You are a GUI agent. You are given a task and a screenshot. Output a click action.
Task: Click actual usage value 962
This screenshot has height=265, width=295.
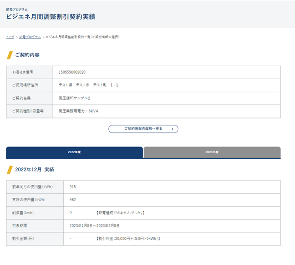pyautogui.click(x=73, y=200)
